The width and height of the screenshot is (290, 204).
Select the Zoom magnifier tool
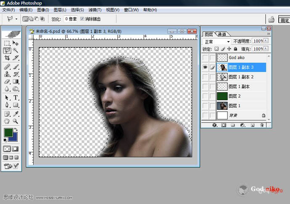(x=16, y=121)
